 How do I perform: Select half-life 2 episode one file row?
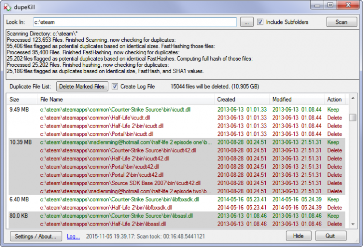pyautogui.click(x=177, y=142)
